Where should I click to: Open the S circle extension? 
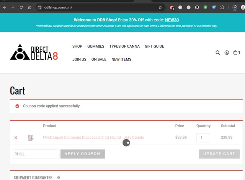tap(197, 7)
